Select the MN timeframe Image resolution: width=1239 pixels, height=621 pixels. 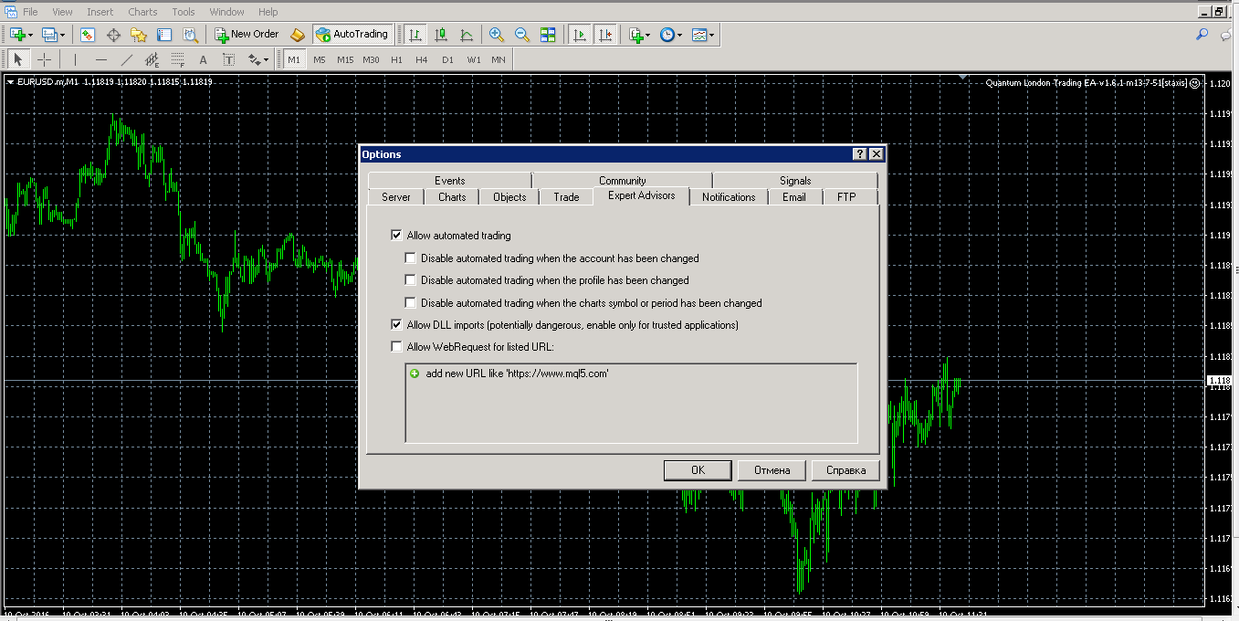pyautogui.click(x=499, y=60)
